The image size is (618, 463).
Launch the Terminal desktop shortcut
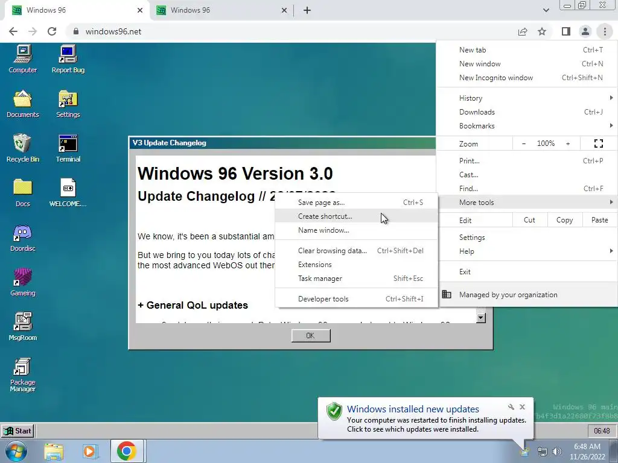(68, 148)
